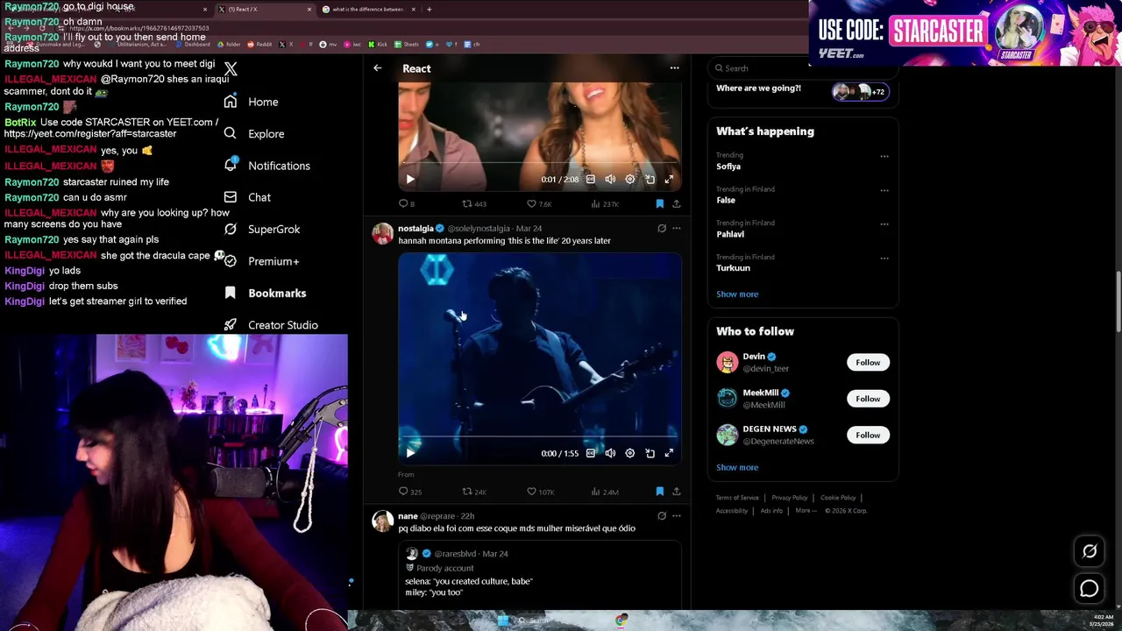The image size is (1122, 631).
Task: Open more options on nostalgia's post
Action: (x=676, y=229)
